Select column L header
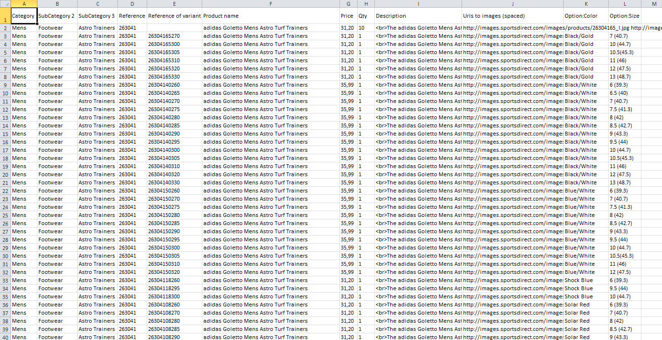This screenshot has height=340, width=662. (x=625, y=4)
